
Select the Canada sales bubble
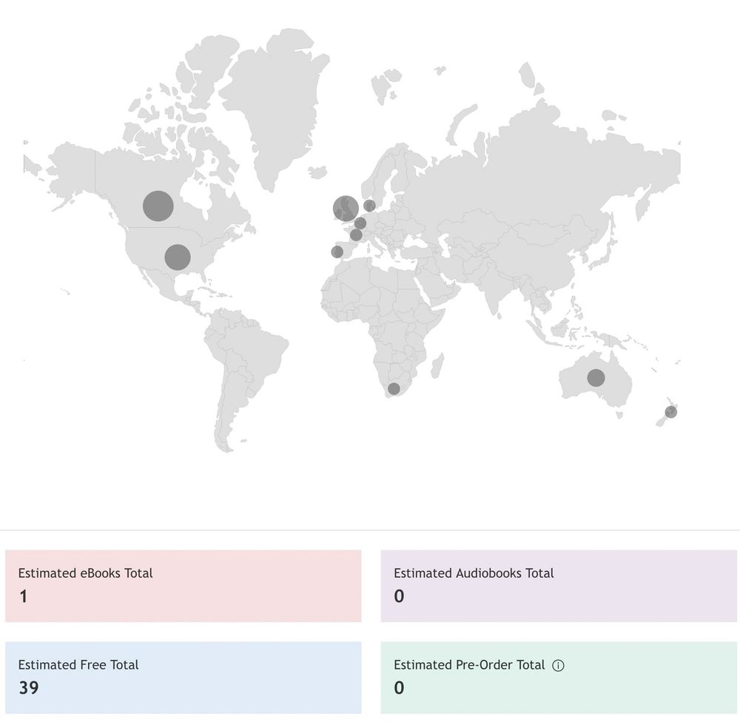[x=158, y=206]
